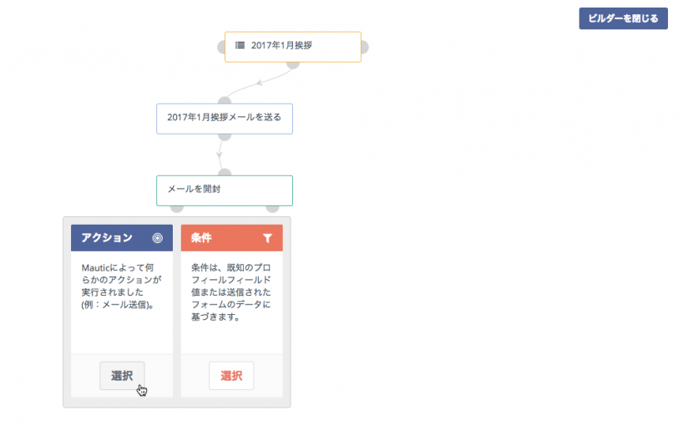Close the builder with ビルダーを閉じる

pyautogui.click(x=623, y=18)
